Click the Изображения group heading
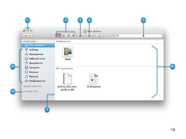The width and height of the screenshot is (186, 139). click(63, 41)
